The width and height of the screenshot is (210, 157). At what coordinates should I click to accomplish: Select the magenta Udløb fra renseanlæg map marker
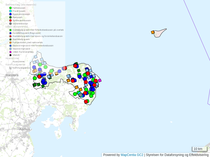(x=99, y=81)
